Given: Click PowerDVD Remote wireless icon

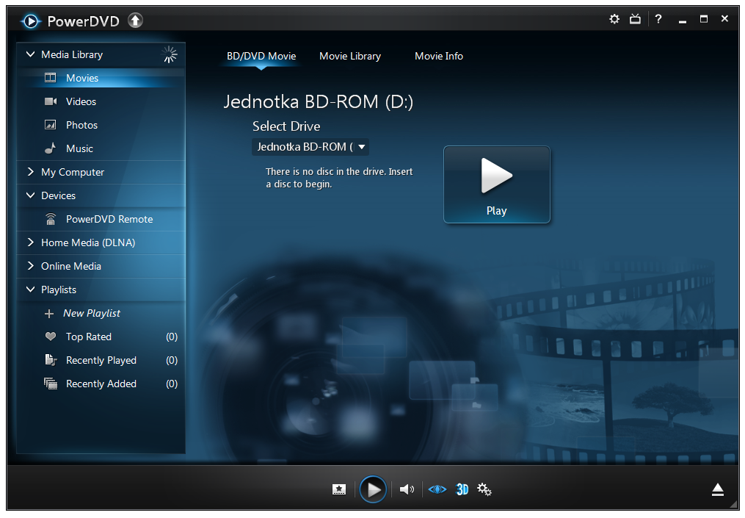Looking at the screenshot, I should click(x=51, y=219).
